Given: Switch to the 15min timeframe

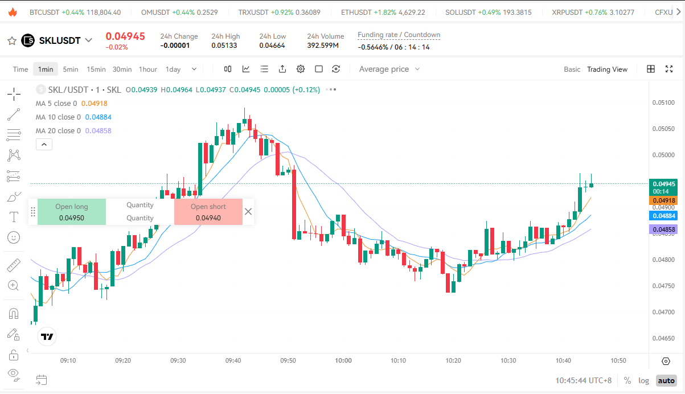Looking at the screenshot, I should tap(96, 69).
